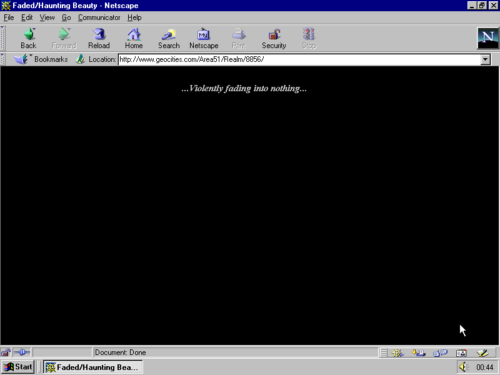
Task: Open the Inbox mail icon in status bar
Action: pos(419,352)
